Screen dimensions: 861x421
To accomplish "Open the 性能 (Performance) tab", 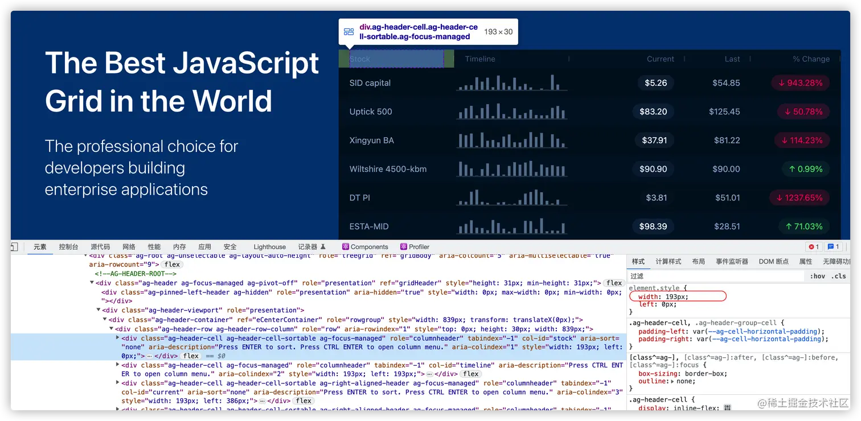I will 154,247.
